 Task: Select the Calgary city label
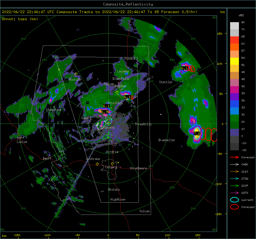[x=111, y=167]
